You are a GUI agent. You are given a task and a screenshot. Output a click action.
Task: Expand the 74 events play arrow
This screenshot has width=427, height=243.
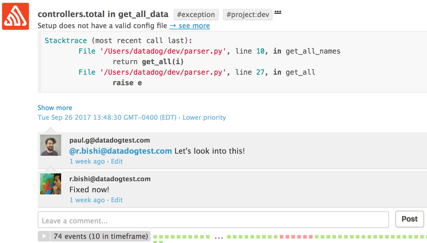coord(44,236)
